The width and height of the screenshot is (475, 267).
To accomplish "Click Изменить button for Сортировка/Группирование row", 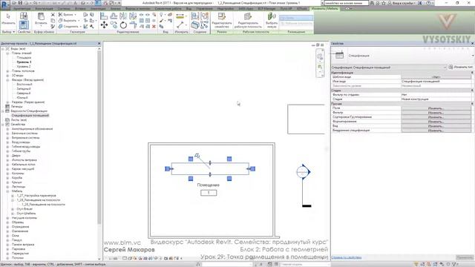I will pos(436,117).
